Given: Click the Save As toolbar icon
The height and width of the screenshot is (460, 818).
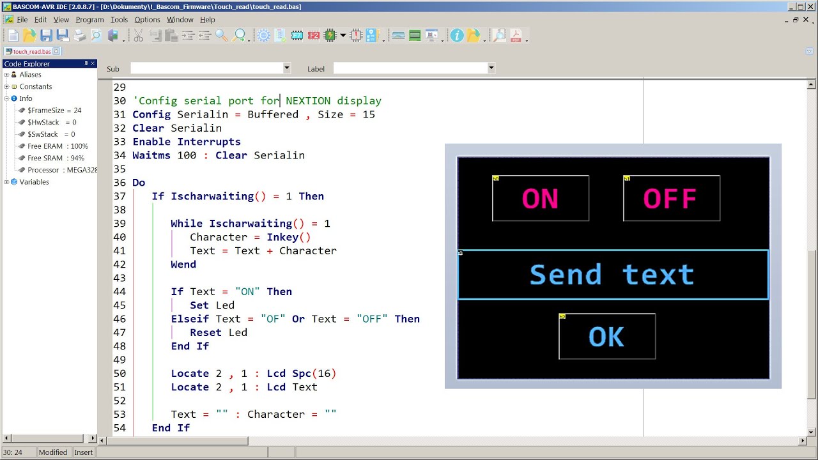Looking at the screenshot, I should click(x=63, y=36).
